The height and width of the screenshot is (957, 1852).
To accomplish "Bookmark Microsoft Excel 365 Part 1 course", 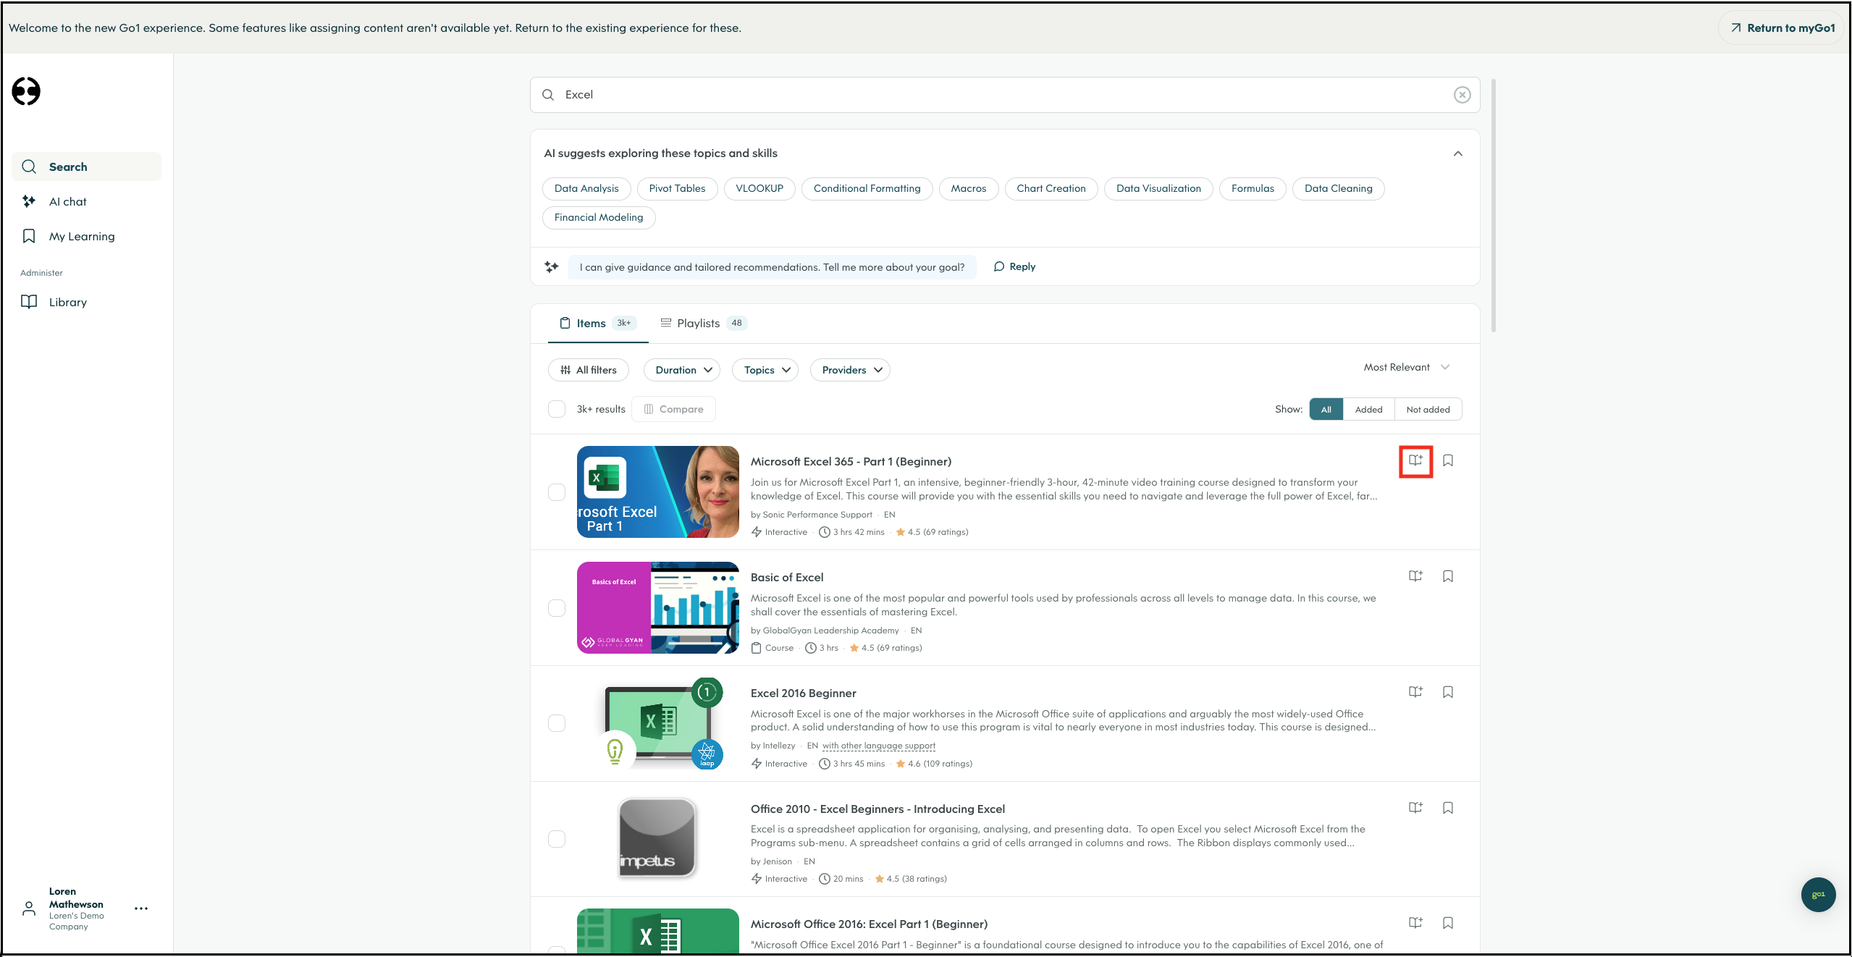I will pyautogui.click(x=1448, y=460).
